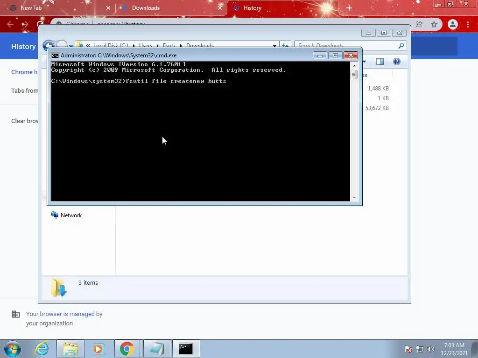This screenshot has height=358, width=478.
Task: Open network status icon in system tray
Action: [420, 349]
